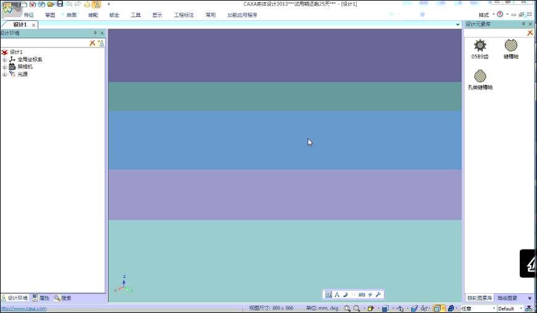The width and height of the screenshot is (537, 313).
Task: Select the 05B9齿 sprocket element
Action: (x=480, y=49)
